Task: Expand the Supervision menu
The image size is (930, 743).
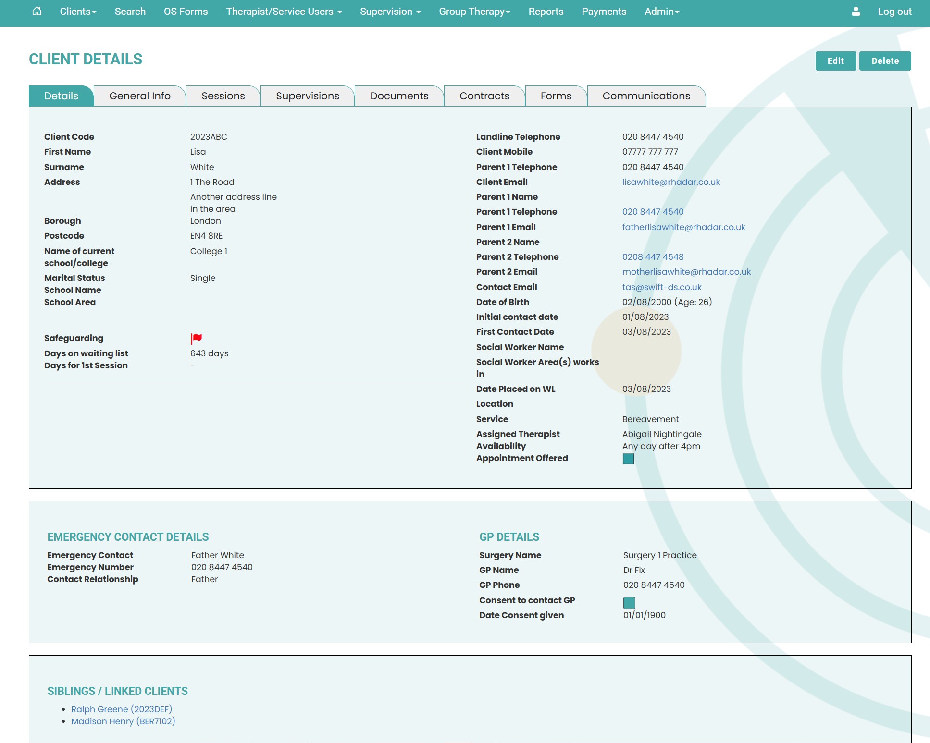Action: pyautogui.click(x=390, y=12)
